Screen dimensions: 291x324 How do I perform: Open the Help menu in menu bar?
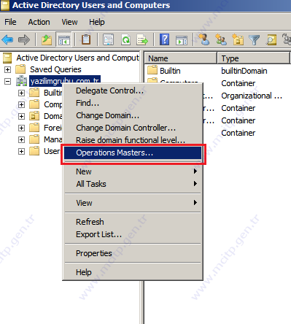97,22
